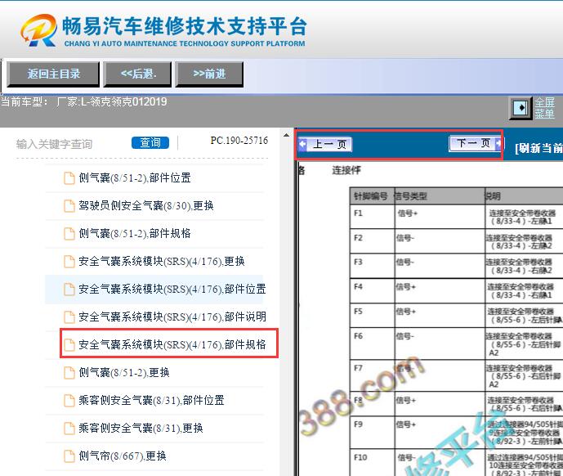The image size is (563, 476).
Task: Click table cell F1
Action: coord(373,217)
